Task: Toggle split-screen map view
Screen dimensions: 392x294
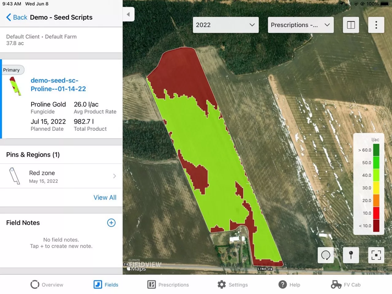Action: coord(351,25)
